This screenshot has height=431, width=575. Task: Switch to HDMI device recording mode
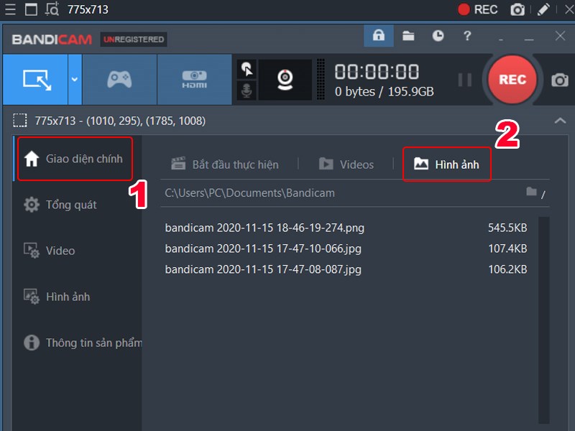(x=194, y=80)
